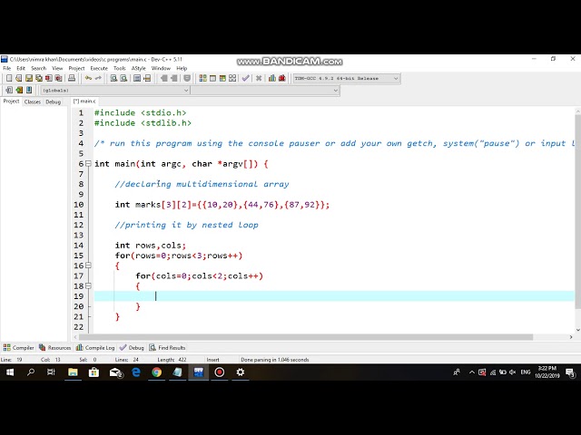Open the Windows Start menu

click(10, 372)
